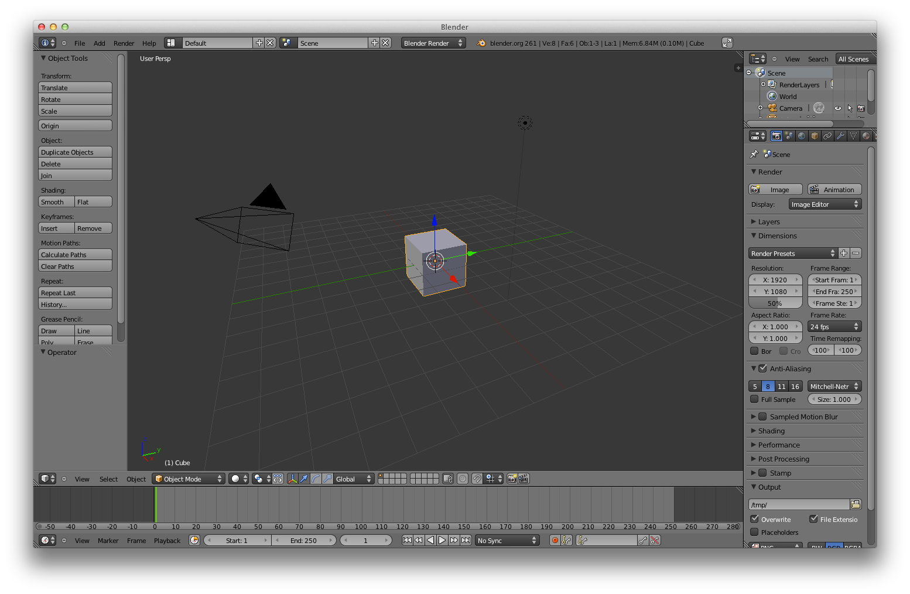
Task: Jump to the first frame in timeline
Action: pyautogui.click(x=407, y=540)
